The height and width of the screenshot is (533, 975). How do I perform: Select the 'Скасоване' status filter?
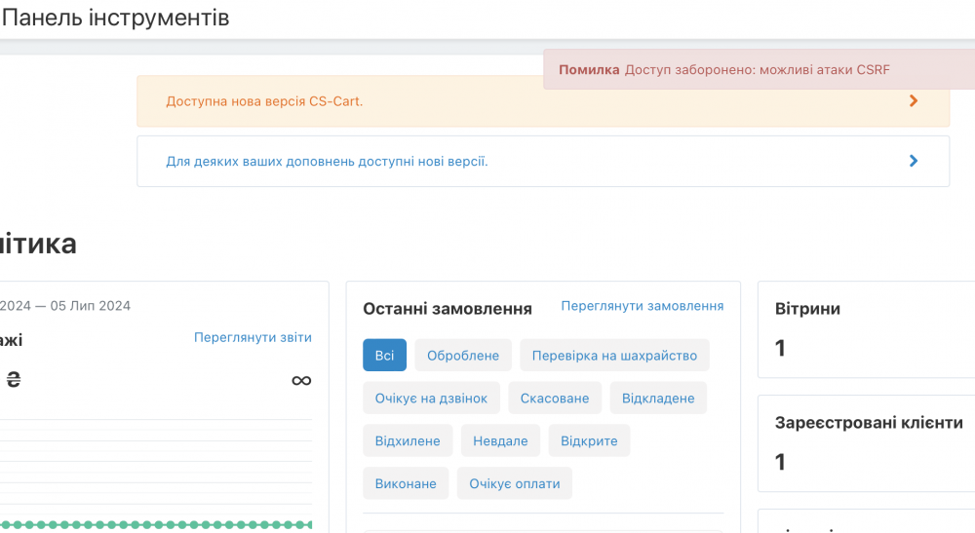point(555,399)
